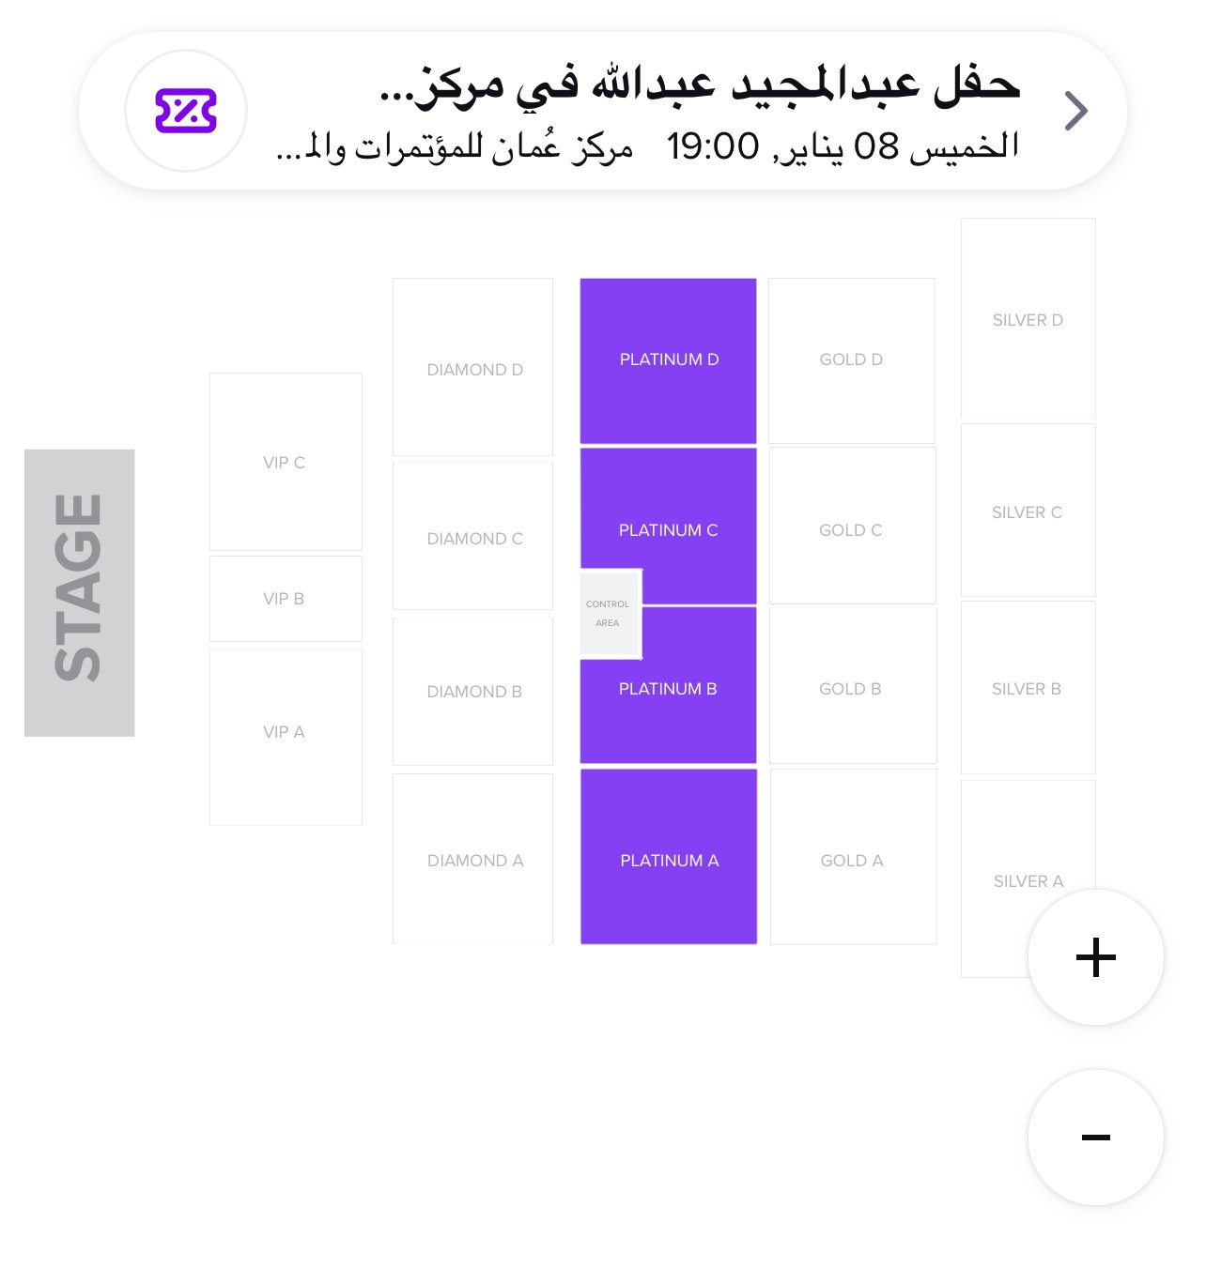Select the VIP C section
This screenshot has width=1206, height=1283.
(x=285, y=462)
